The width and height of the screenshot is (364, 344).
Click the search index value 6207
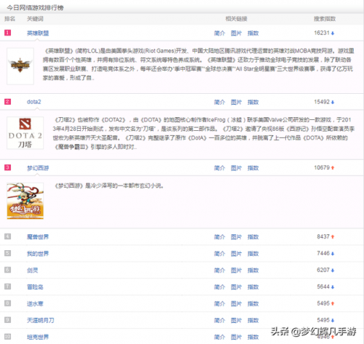pos(323,270)
